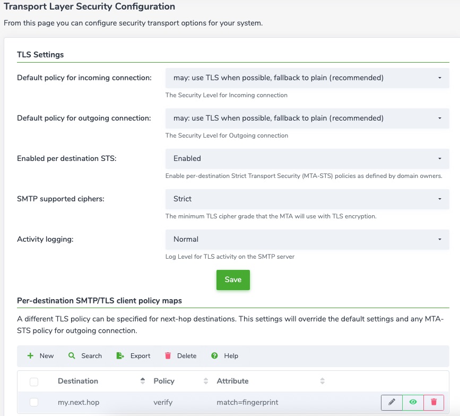Screen dimensions: 460x416
Task: Open outgoing connection policy dropdown
Action: point(307,118)
